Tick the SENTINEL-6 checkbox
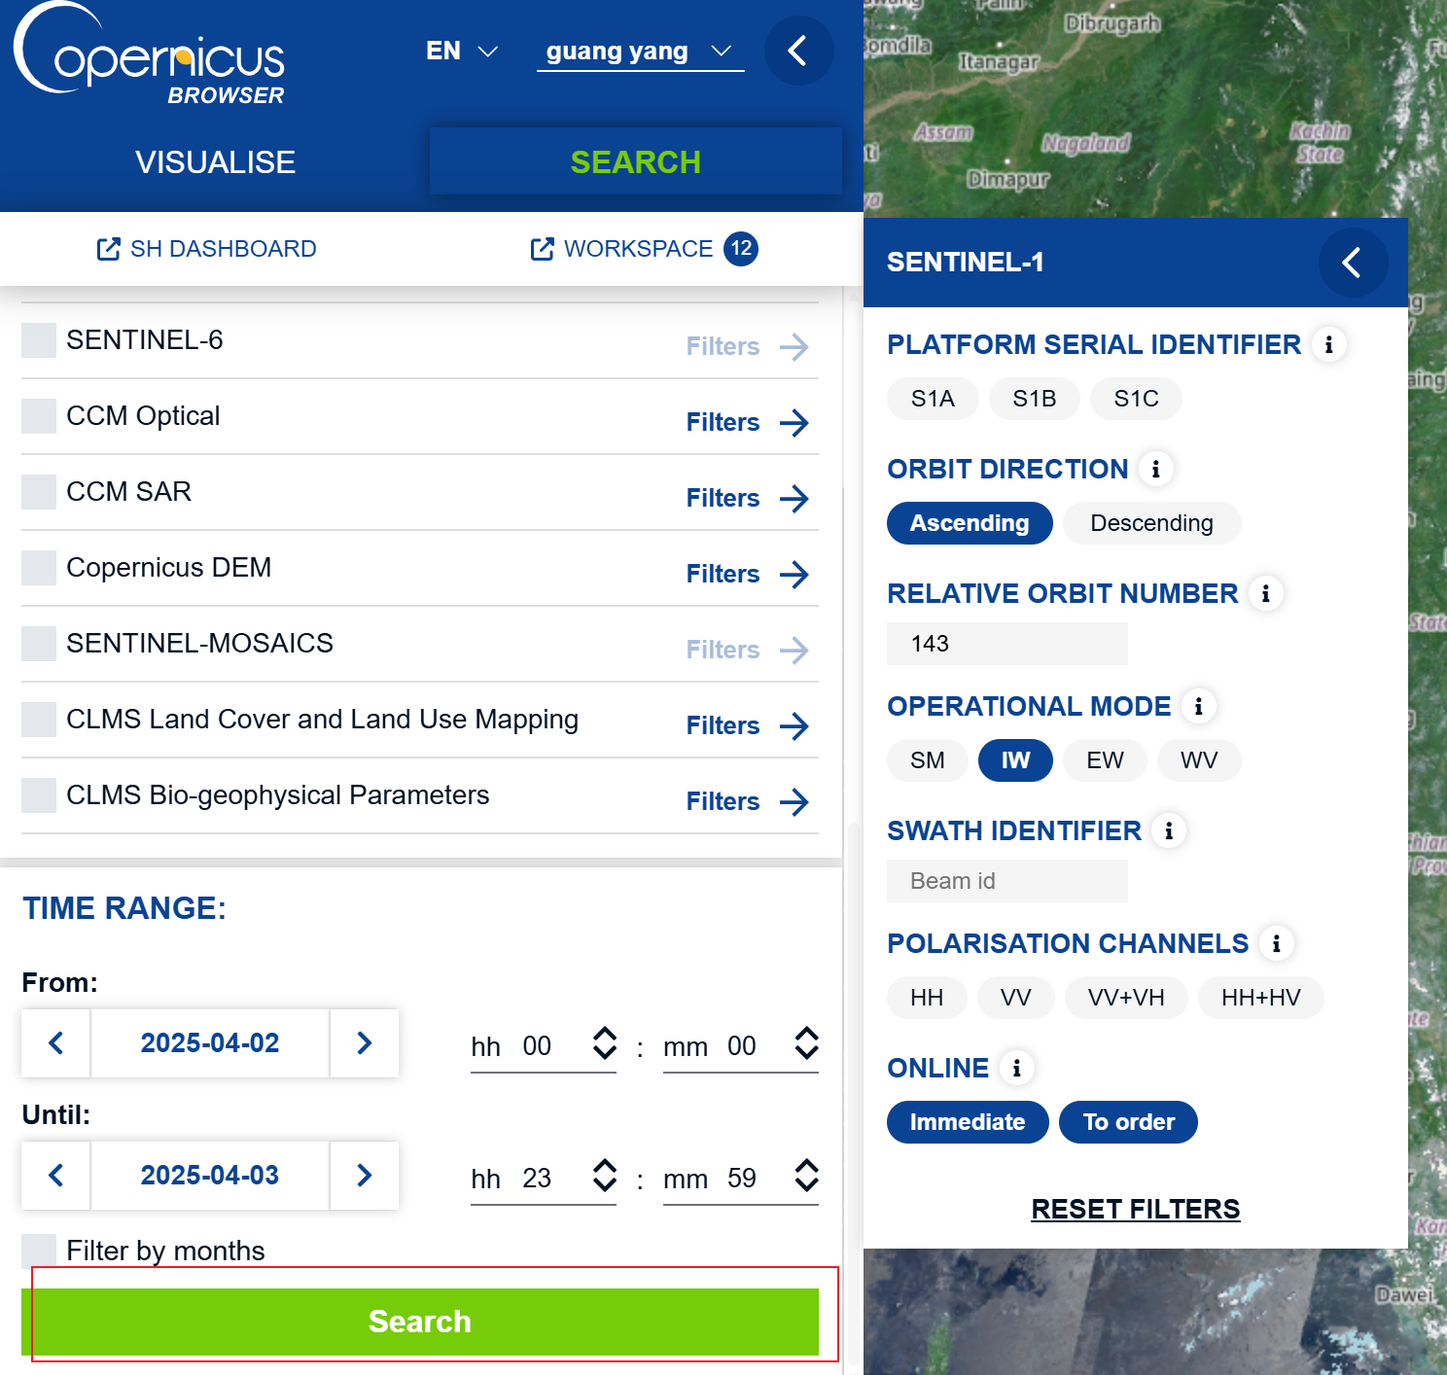Image resolution: width=1447 pixels, height=1375 pixels. coord(39,340)
